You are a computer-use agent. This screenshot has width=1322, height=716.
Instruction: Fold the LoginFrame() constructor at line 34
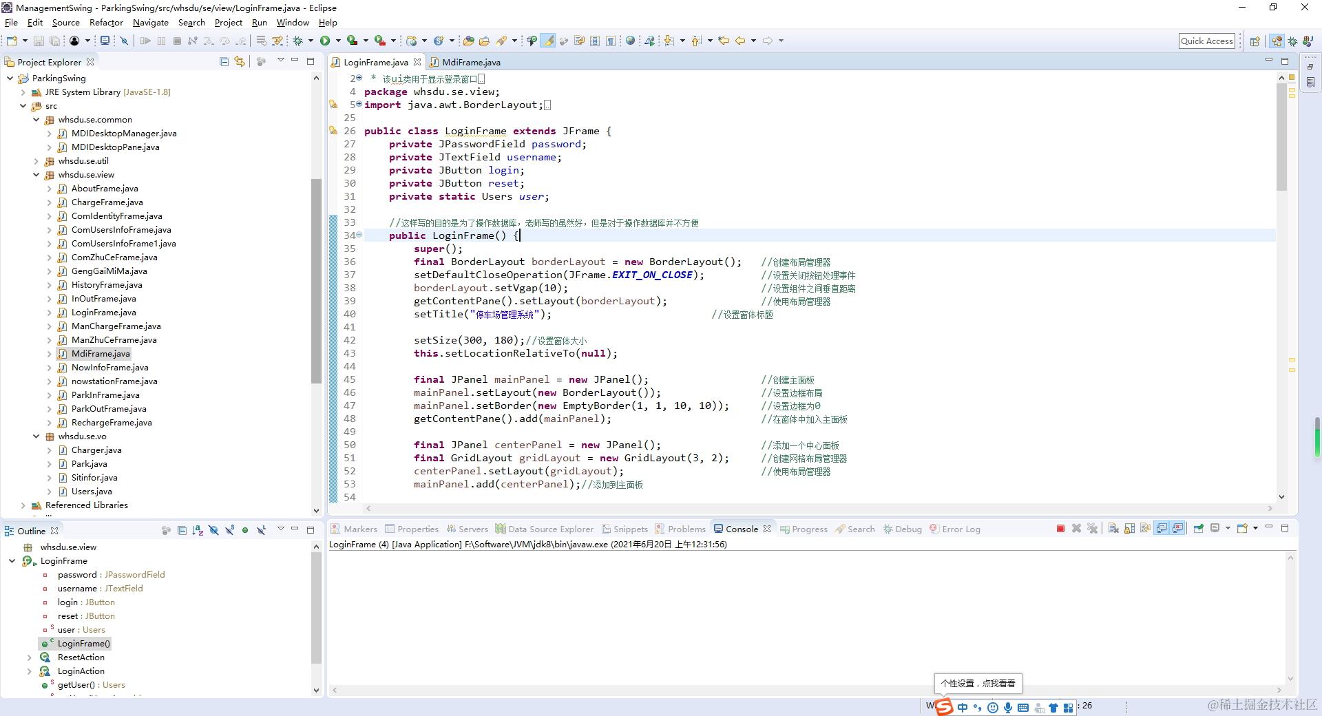359,235
